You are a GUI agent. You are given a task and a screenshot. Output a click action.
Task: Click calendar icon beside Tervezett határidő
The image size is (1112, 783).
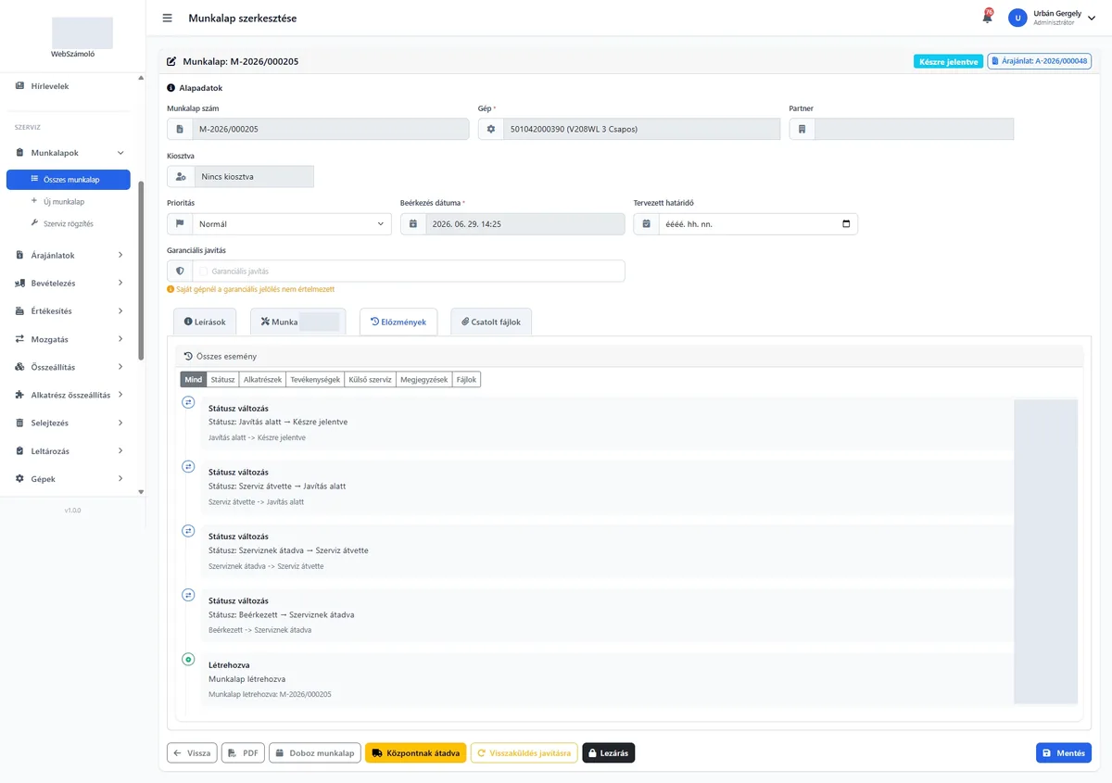coord(646,223)
